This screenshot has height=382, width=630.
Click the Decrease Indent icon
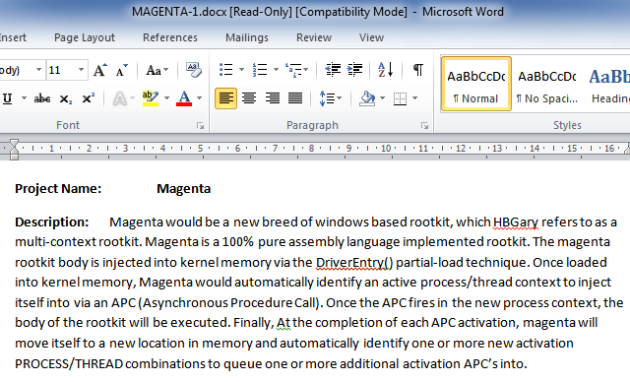tap(333, 70)
